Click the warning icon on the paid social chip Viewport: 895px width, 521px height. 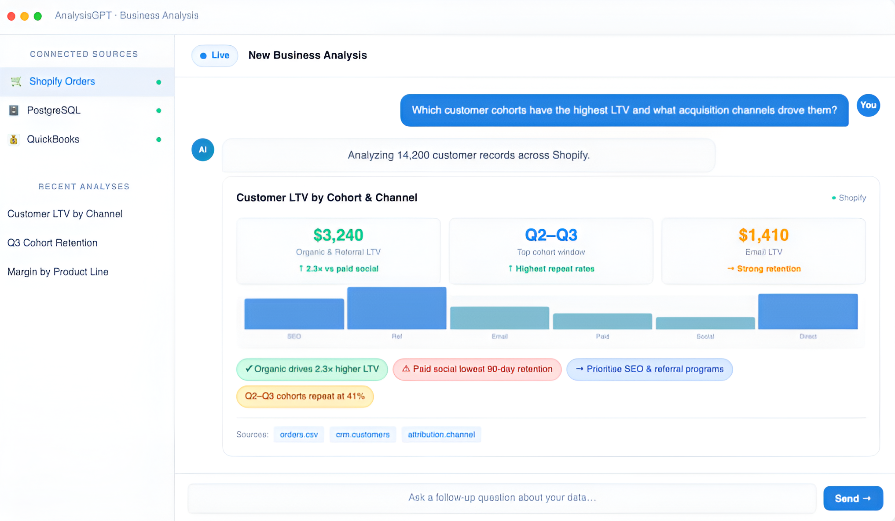[406, 369]
